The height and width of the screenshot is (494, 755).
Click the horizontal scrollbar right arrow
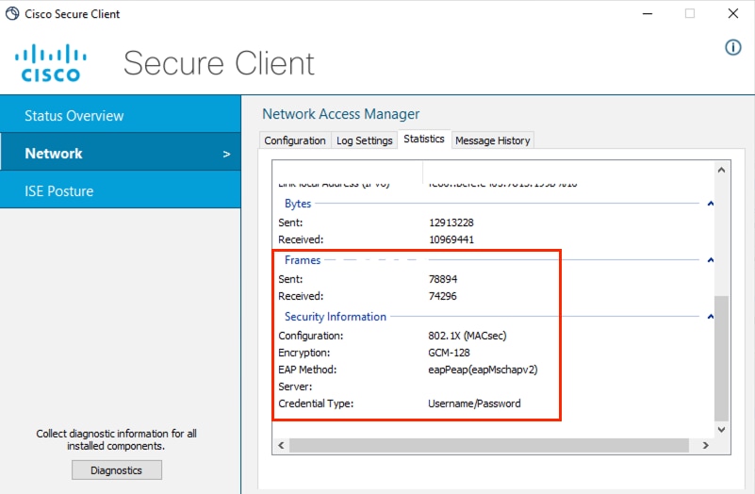pos(704,444)
